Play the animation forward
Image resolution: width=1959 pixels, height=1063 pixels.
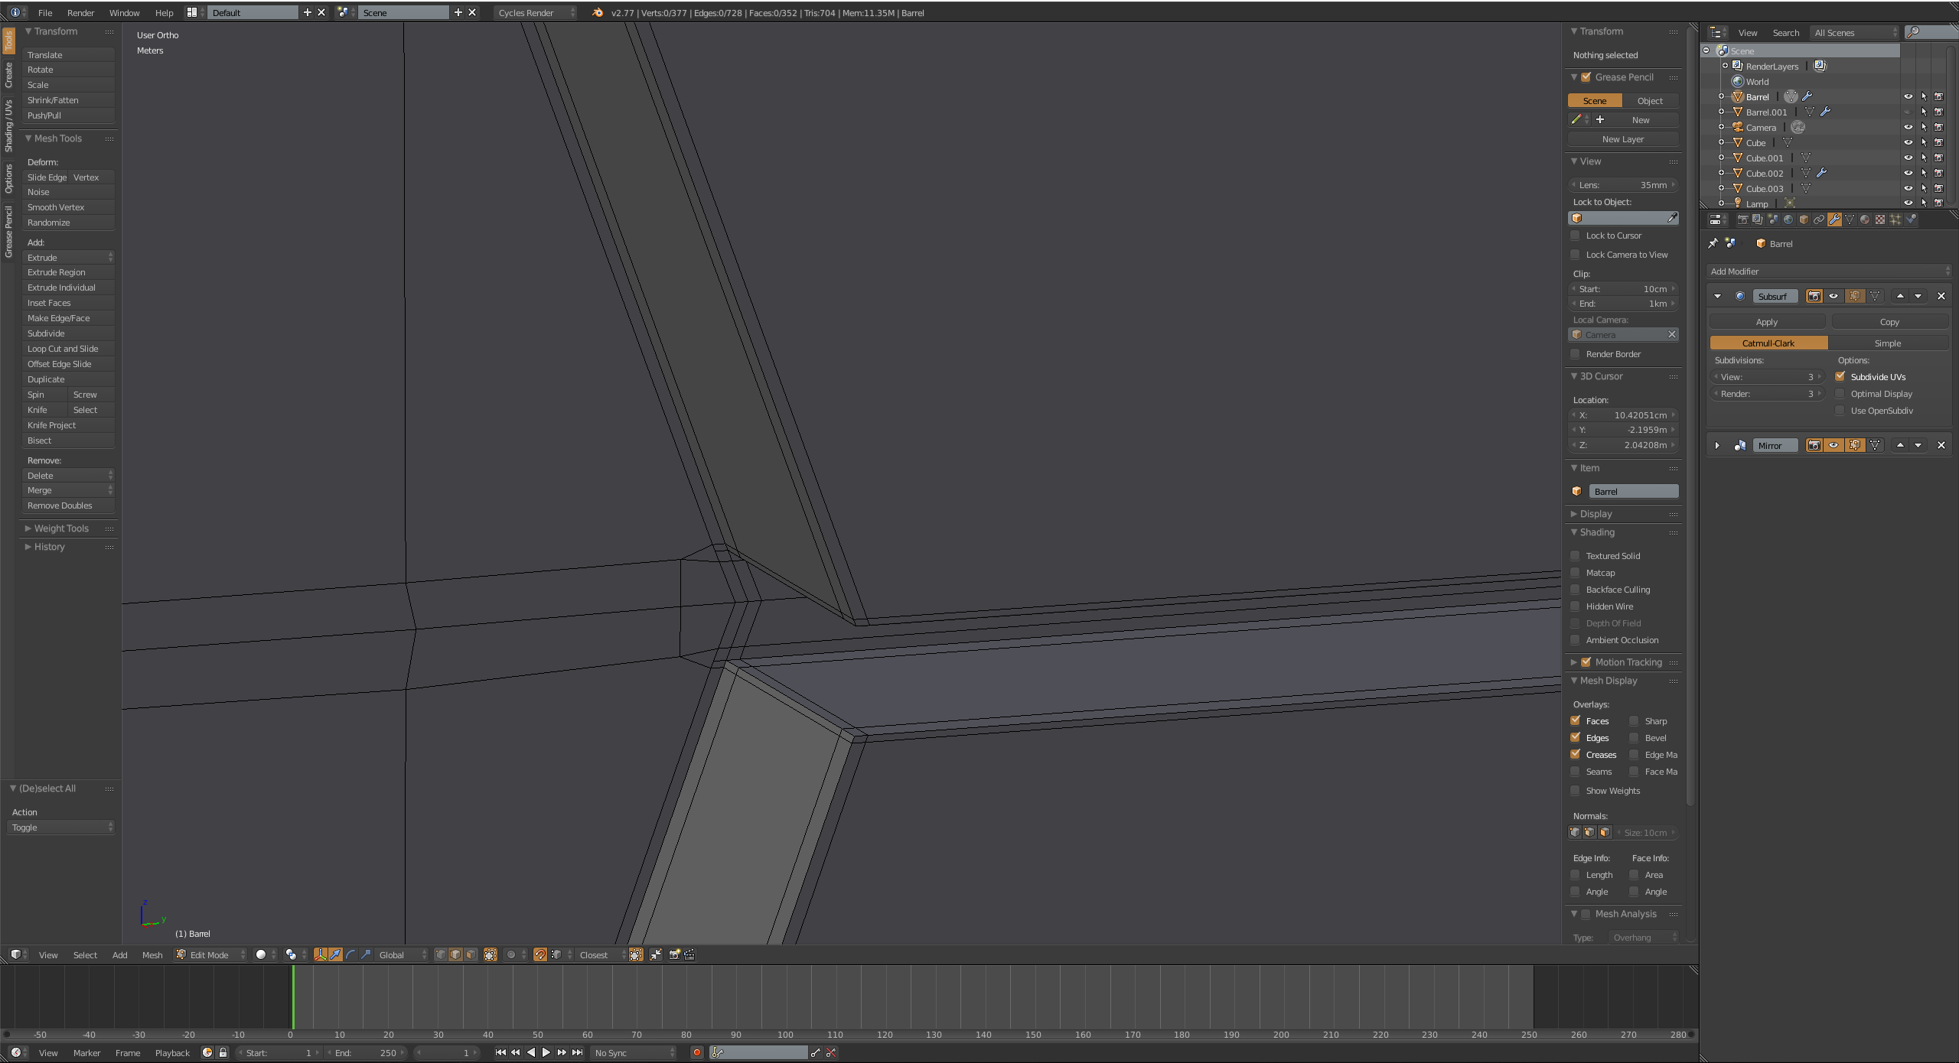tap(546, 1052)
